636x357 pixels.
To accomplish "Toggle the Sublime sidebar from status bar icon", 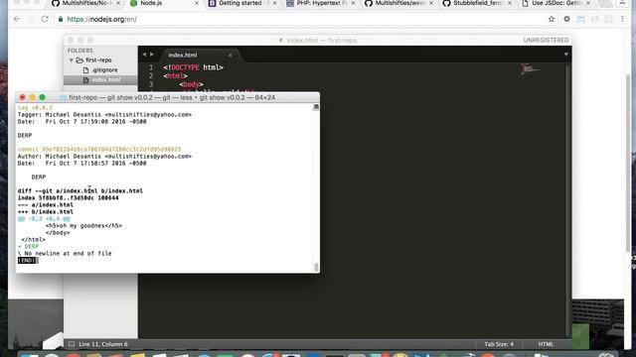I will click(72, 344).
